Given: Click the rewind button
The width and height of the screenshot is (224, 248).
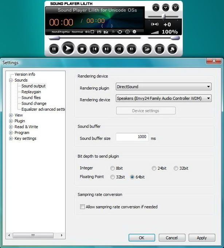Looking at the screenshot, I should pos(119,49).
